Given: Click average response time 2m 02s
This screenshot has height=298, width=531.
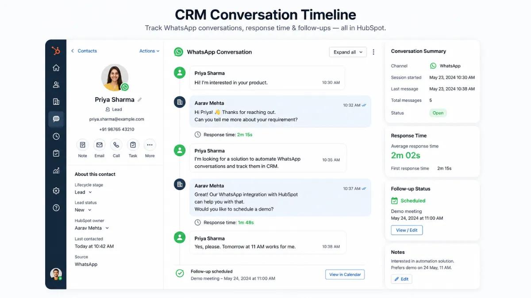Looking at the screenshot, I should click(x=406, y=155).
